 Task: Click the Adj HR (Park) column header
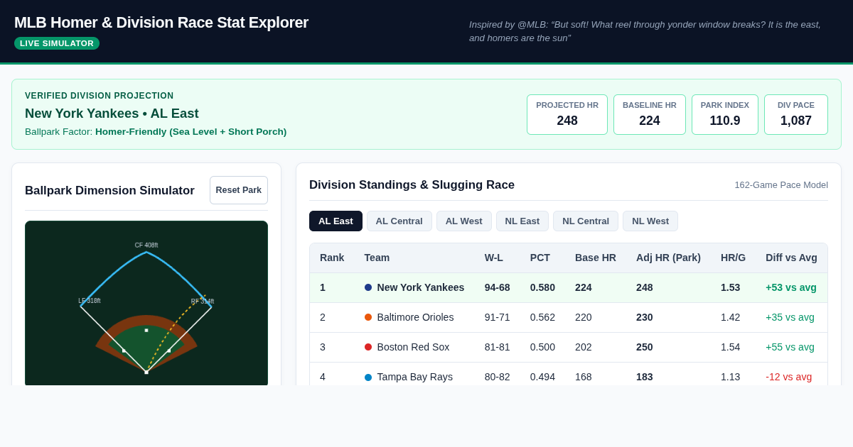pyautogui.click(x=668, y=258)
